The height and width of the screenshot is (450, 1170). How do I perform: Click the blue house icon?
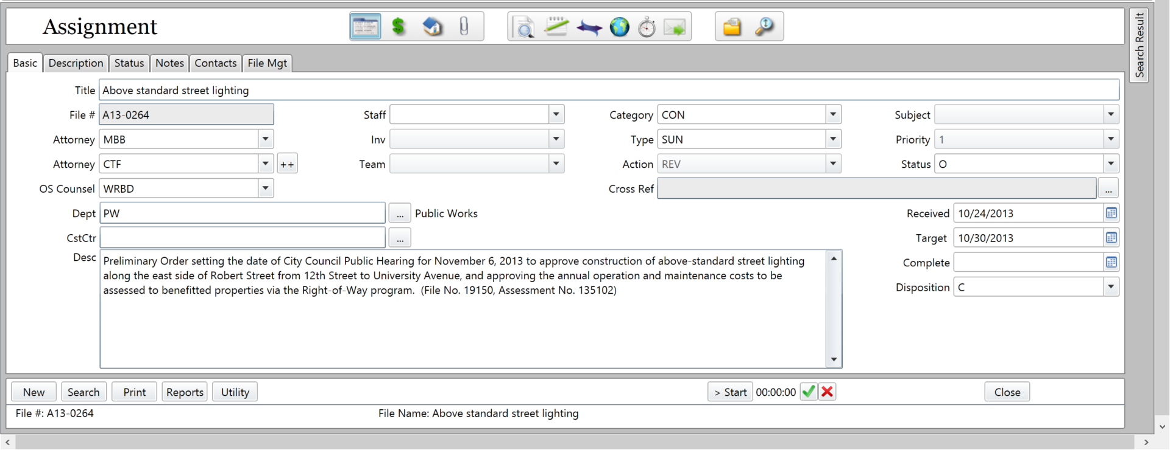[432, 27]
